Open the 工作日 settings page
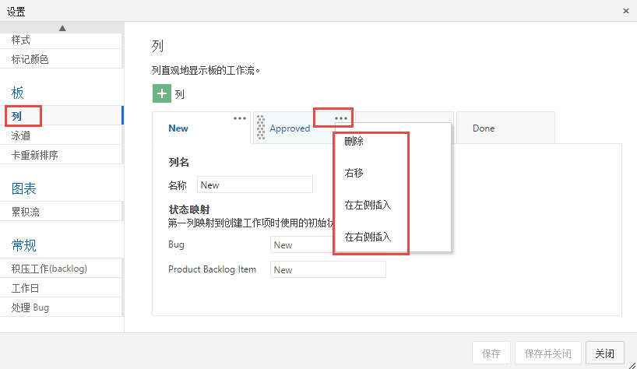 (61, 288)
